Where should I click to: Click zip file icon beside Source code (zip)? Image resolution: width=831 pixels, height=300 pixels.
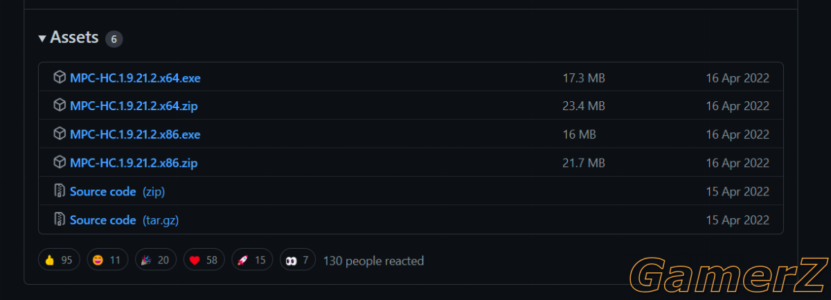60,191
